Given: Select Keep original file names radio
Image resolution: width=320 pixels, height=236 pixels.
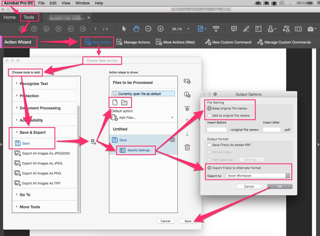Looking at the screenshot, I should coord(209,108).
